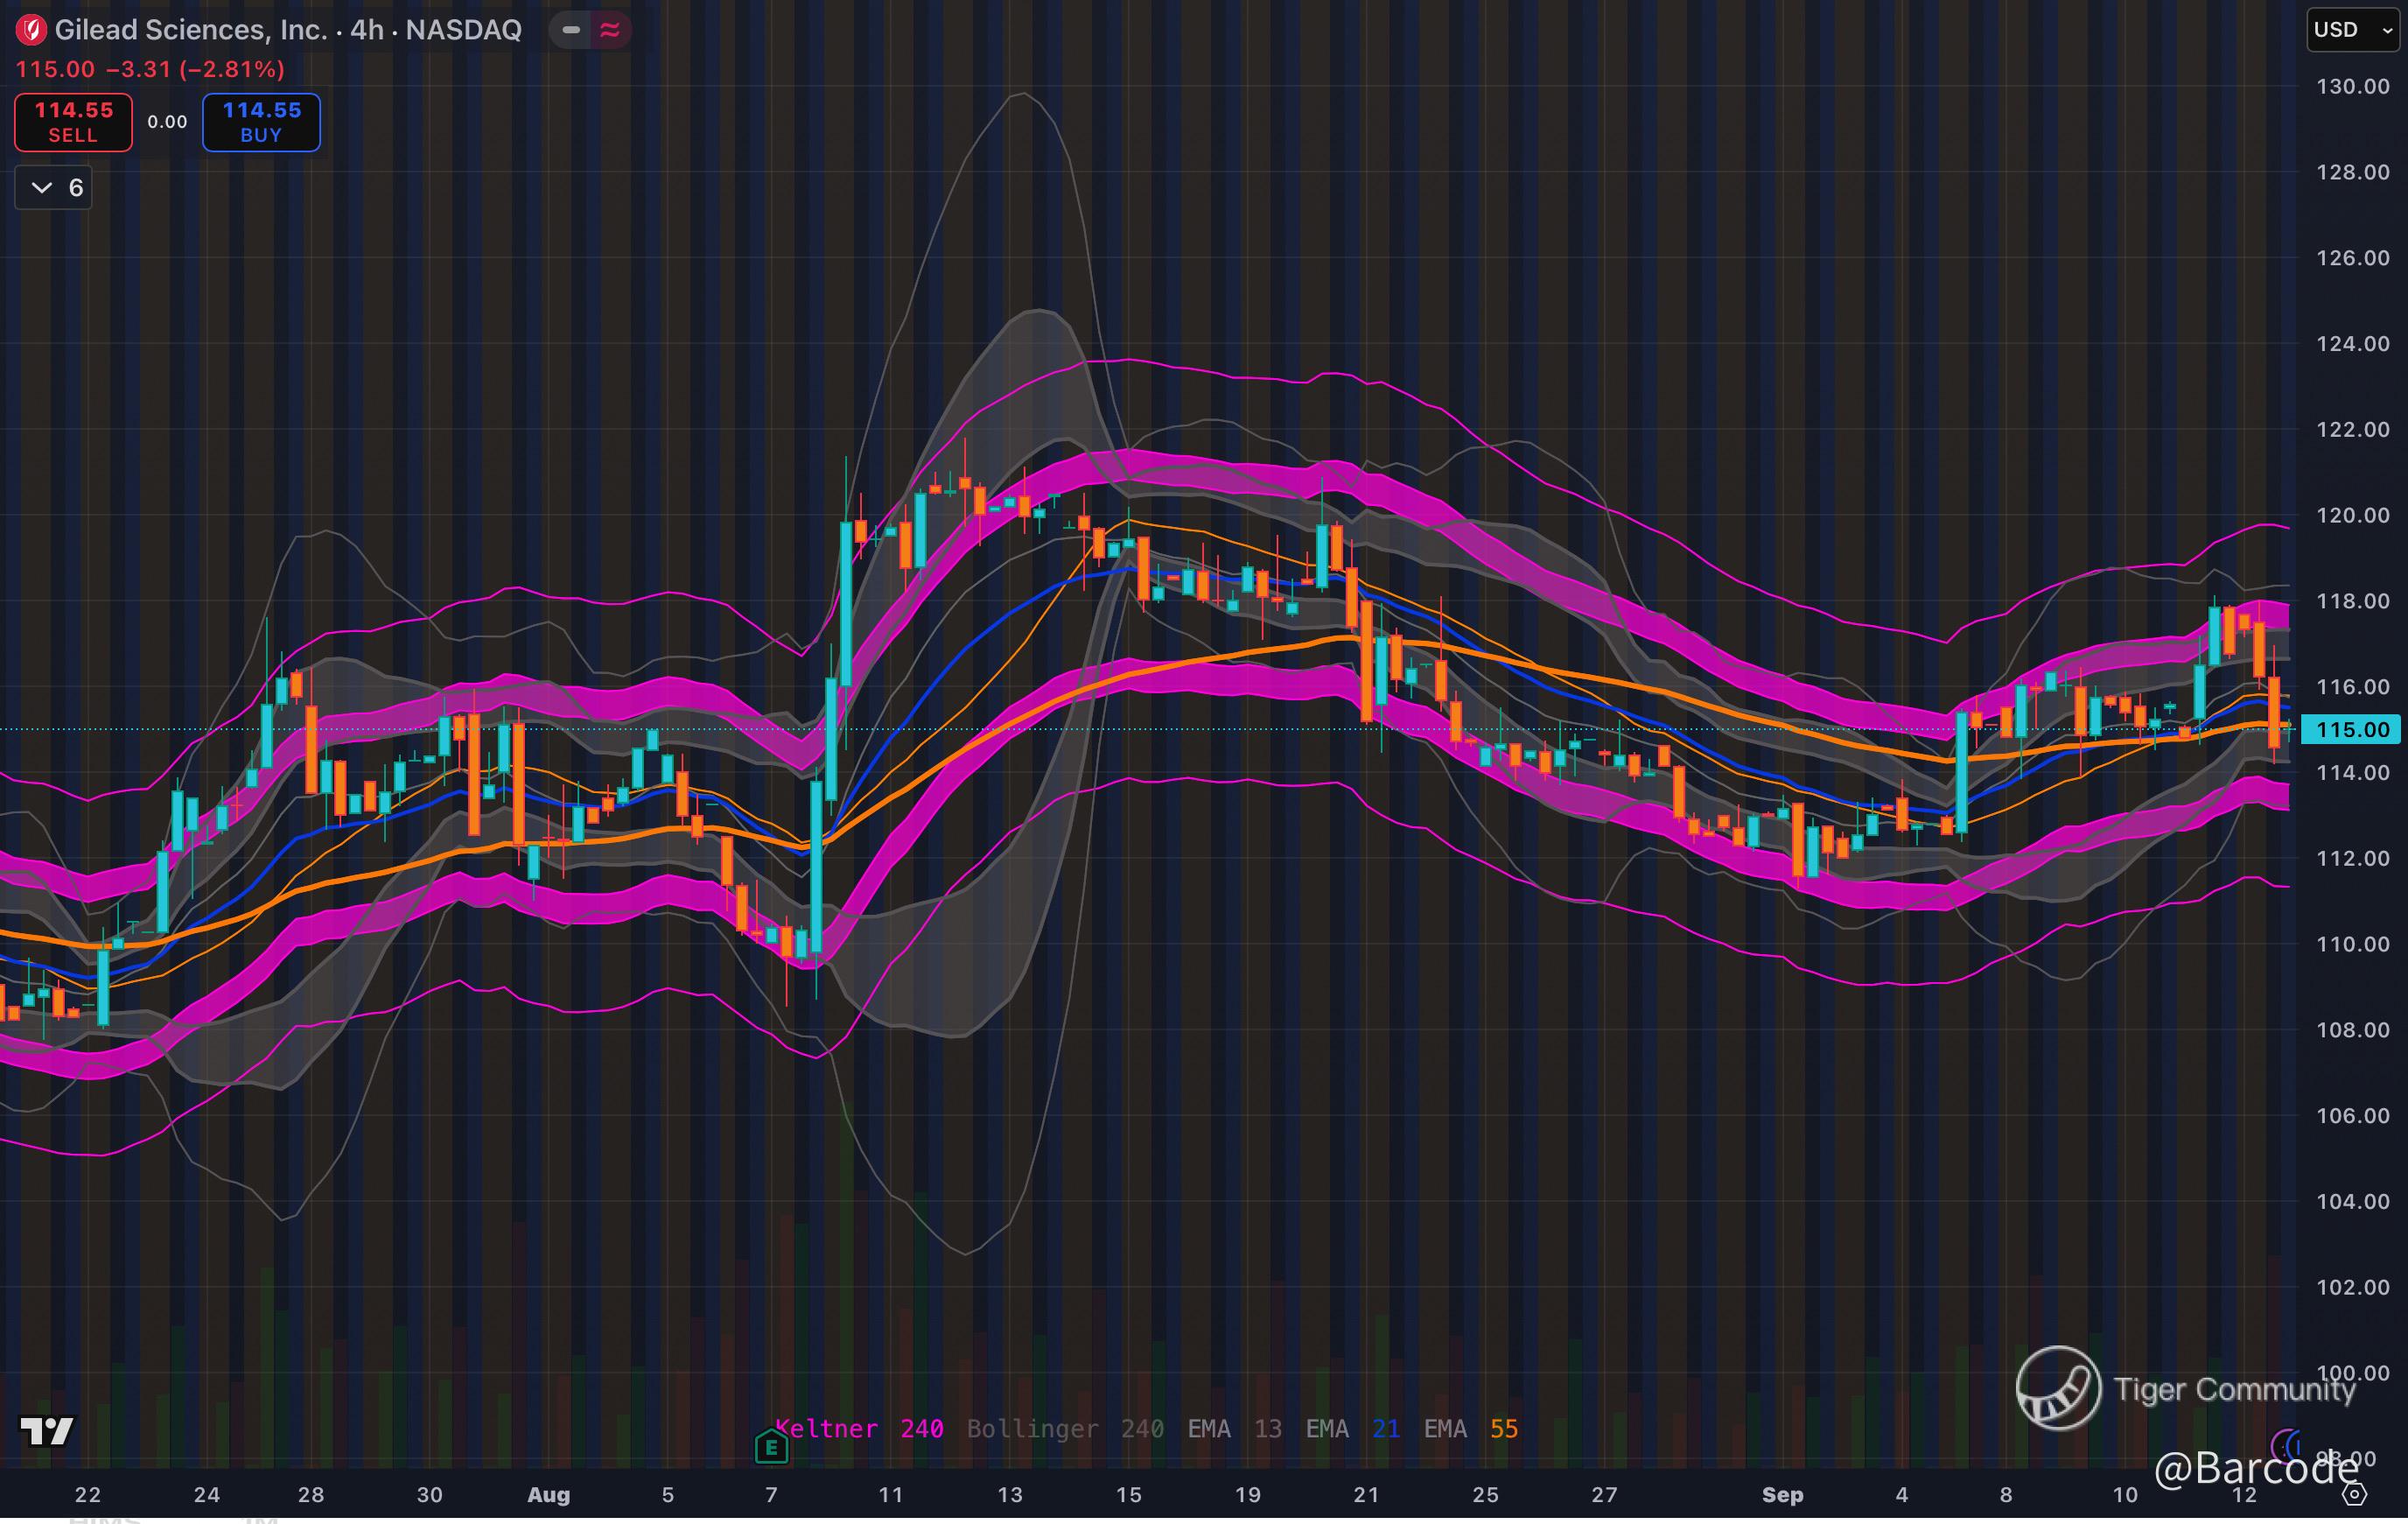Open chart settings hexagon gear icon

(2355, 1494)
